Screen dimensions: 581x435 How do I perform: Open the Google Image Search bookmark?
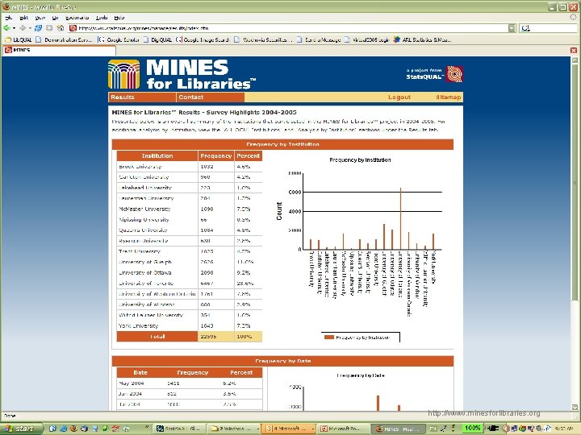click(203, 39)
